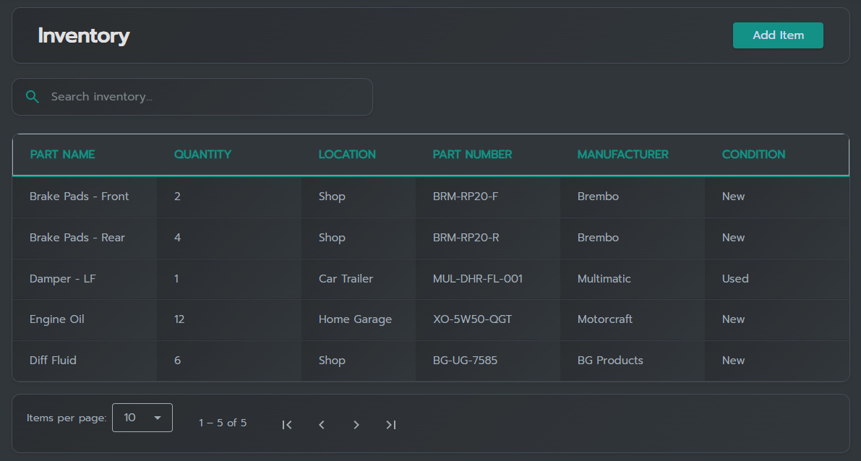The image size is (861, 461).
Task: Click part number MUL-DHR-FL-001
Action: [477, 279]
